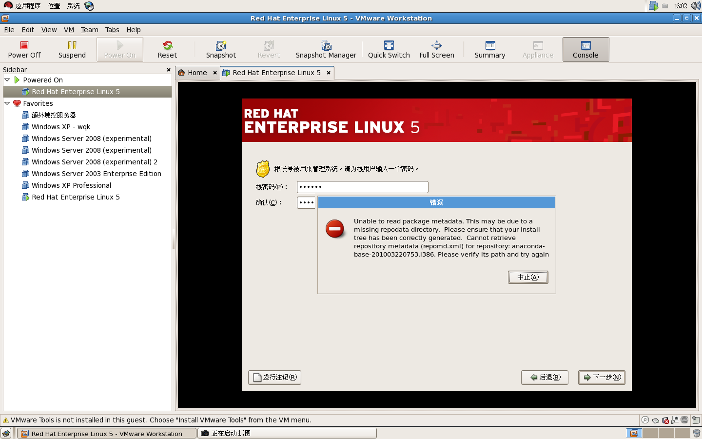
Task: Open the Help menu
Action: (x=134, y=30)
